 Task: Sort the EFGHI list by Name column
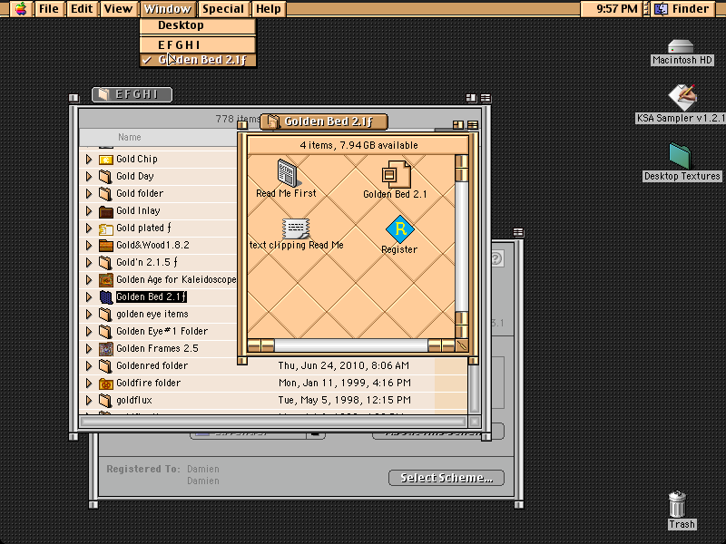tap(130, 138)
